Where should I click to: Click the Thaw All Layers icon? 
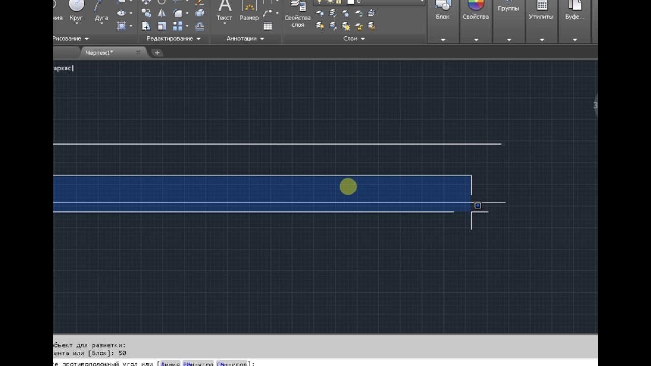click(x=346, y=25)
